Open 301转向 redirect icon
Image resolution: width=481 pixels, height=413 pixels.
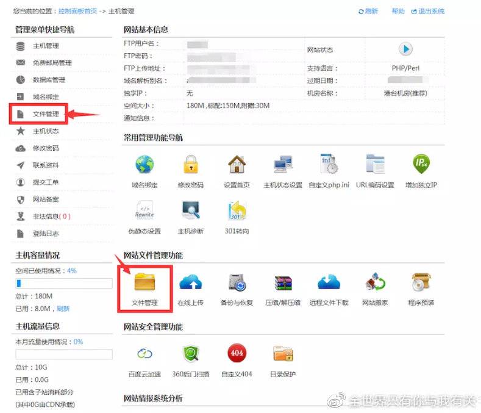[237, 210]
